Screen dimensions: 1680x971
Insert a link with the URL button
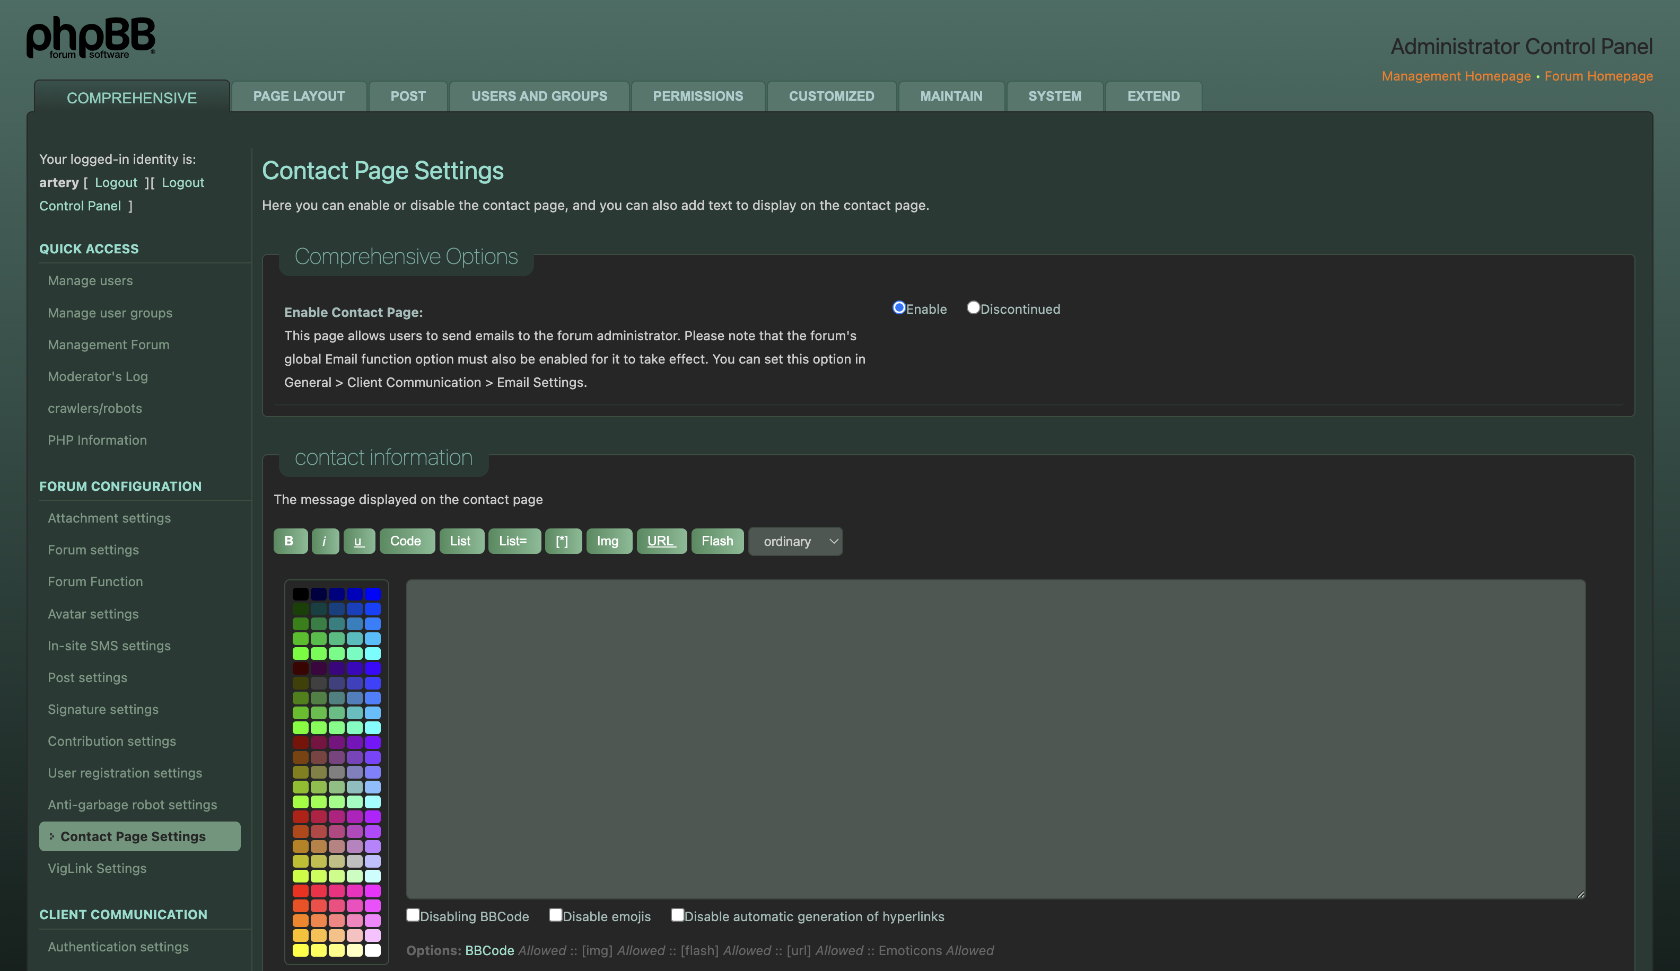pos(661,541)
